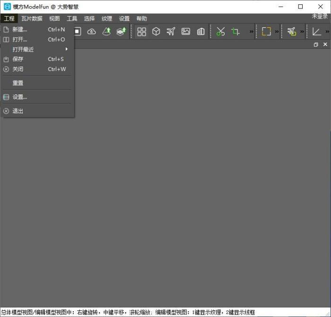331x317 pixels.
Task: Collapse the open 工程 menu in menu bar
Action: point(9,18)
